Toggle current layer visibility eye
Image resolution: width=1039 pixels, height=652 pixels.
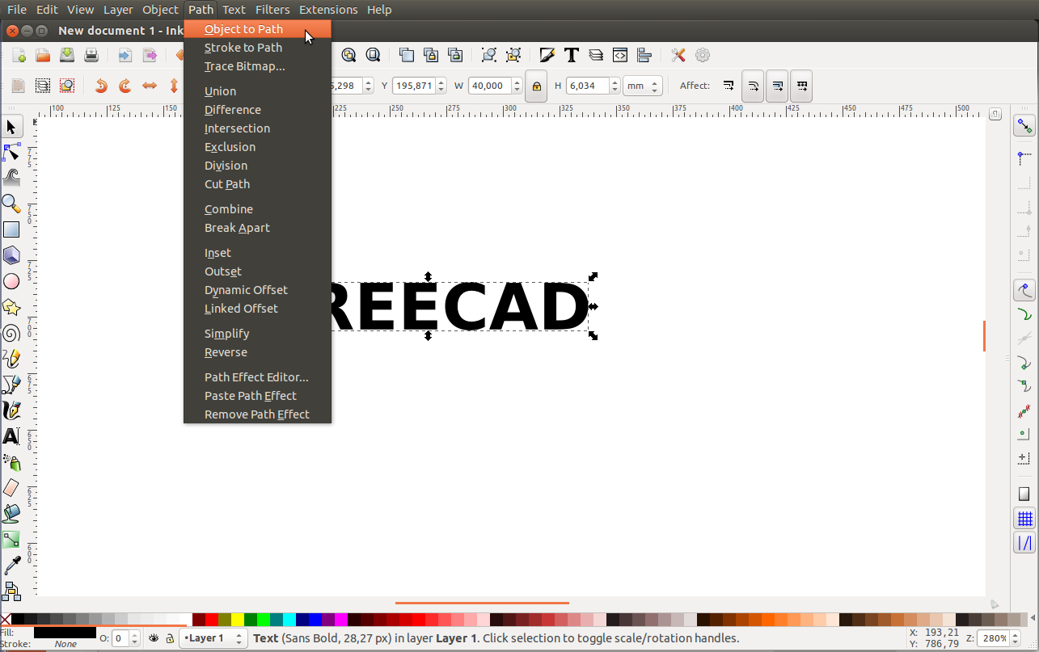154,638
